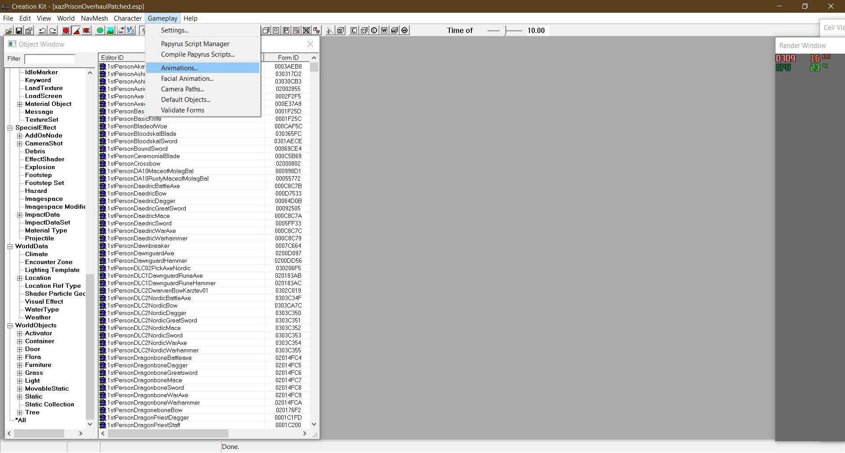Viewport: 845px width, 453px height.
Task: Collapse the WorldData tree category
Action: coord(10,246)
